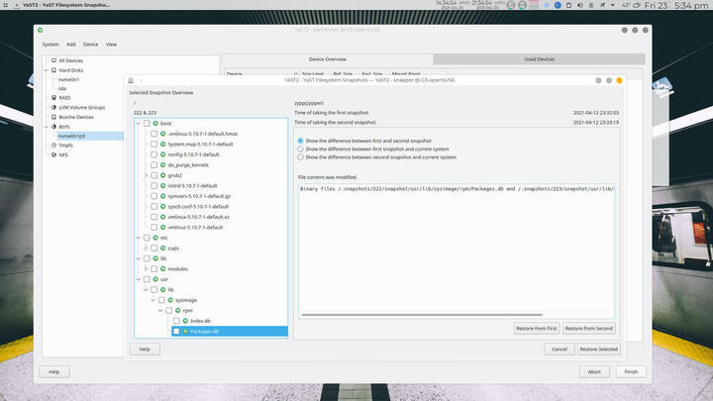The image size is (713, 401).
Task: Open the System menu in partitioner
Action: tap(51, 45)
